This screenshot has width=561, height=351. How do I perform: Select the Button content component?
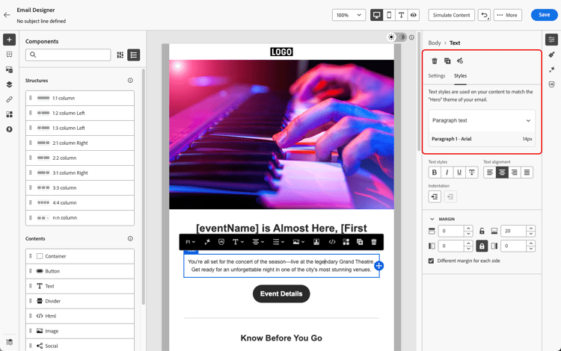(80, 271)
